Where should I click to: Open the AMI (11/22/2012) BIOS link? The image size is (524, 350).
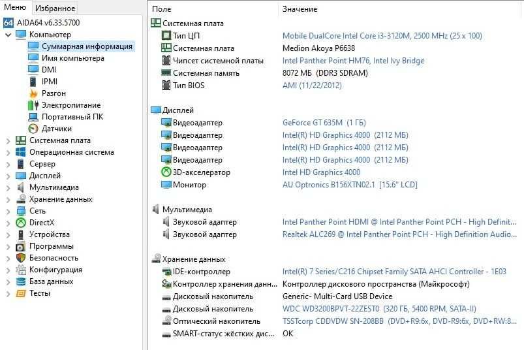[312, 86]
